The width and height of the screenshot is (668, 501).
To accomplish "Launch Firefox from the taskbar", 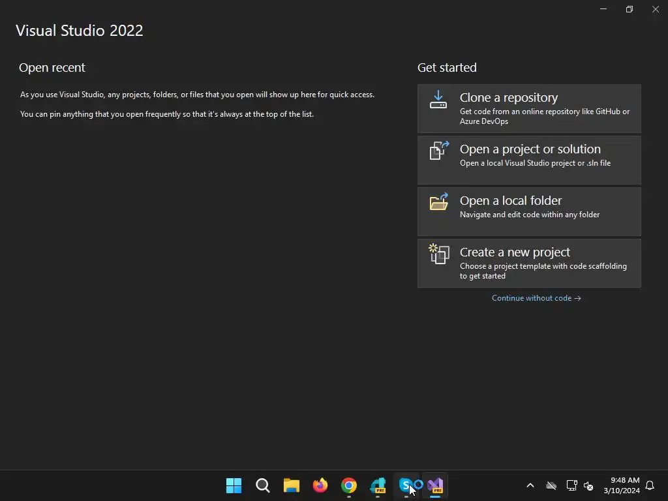I will tap(320, 485).
